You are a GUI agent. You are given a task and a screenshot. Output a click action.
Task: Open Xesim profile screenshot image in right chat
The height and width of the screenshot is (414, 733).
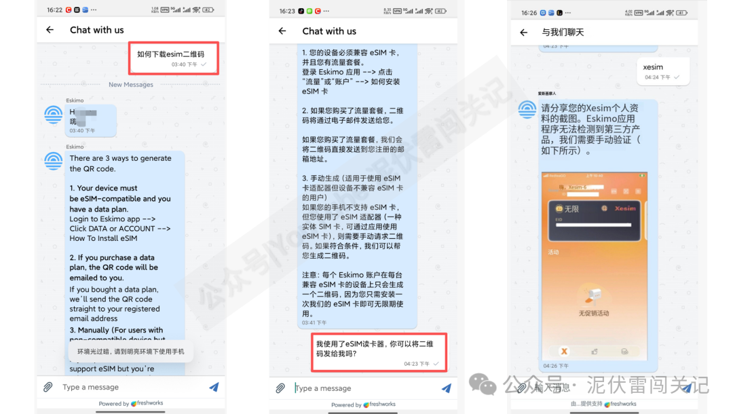click(594, 266)
